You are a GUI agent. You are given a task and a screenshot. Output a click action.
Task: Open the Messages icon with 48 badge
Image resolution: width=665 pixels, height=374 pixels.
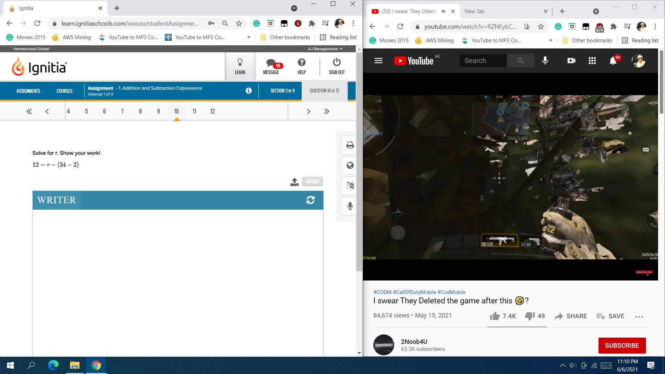[271, 66]
